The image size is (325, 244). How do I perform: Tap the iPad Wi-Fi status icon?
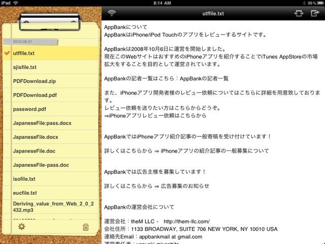[16, 3]
